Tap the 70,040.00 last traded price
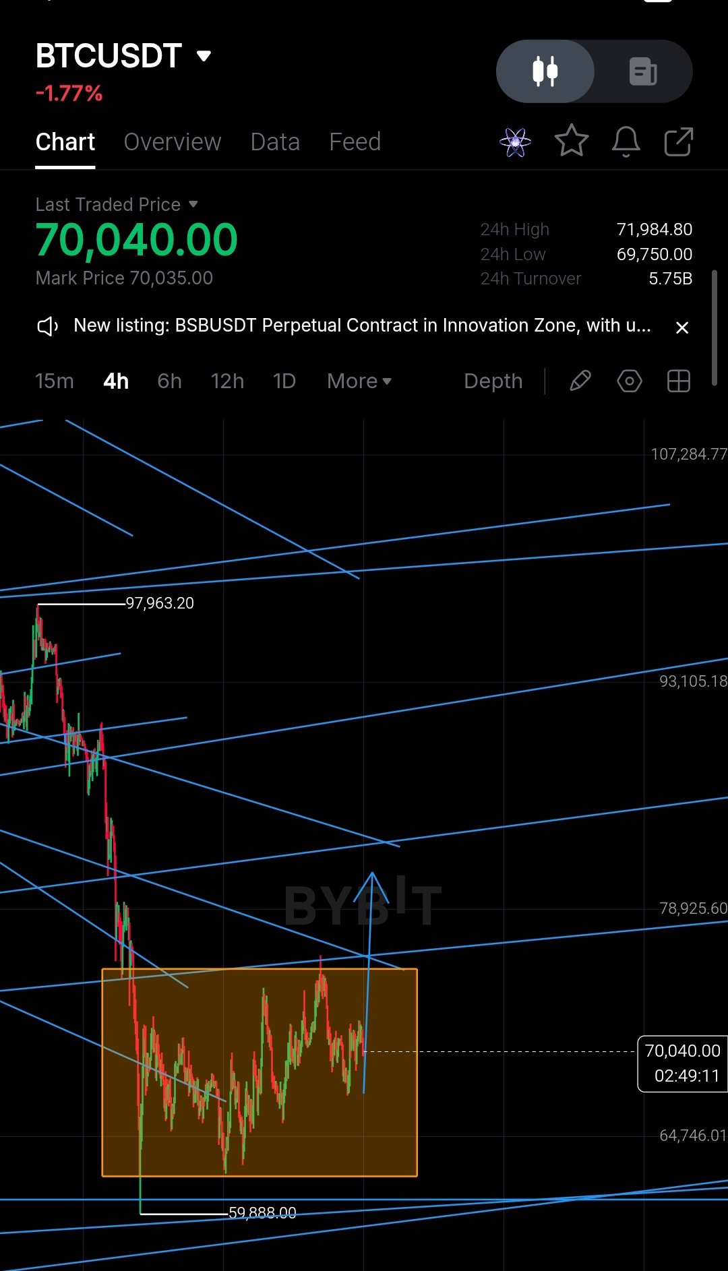Viewport: 728px width, 1271px height. [x=137, y=240]
